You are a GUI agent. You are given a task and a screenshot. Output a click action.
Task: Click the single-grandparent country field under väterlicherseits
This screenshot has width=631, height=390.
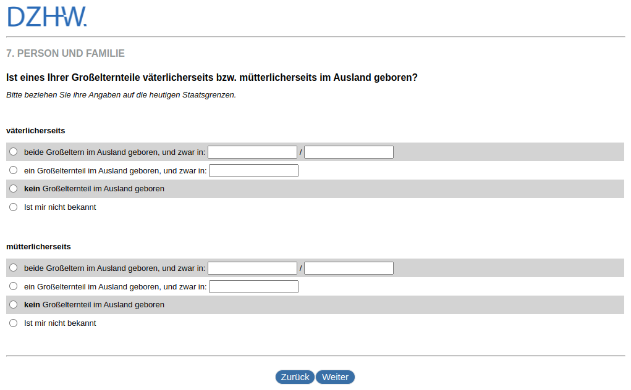[x=253, y=170]
